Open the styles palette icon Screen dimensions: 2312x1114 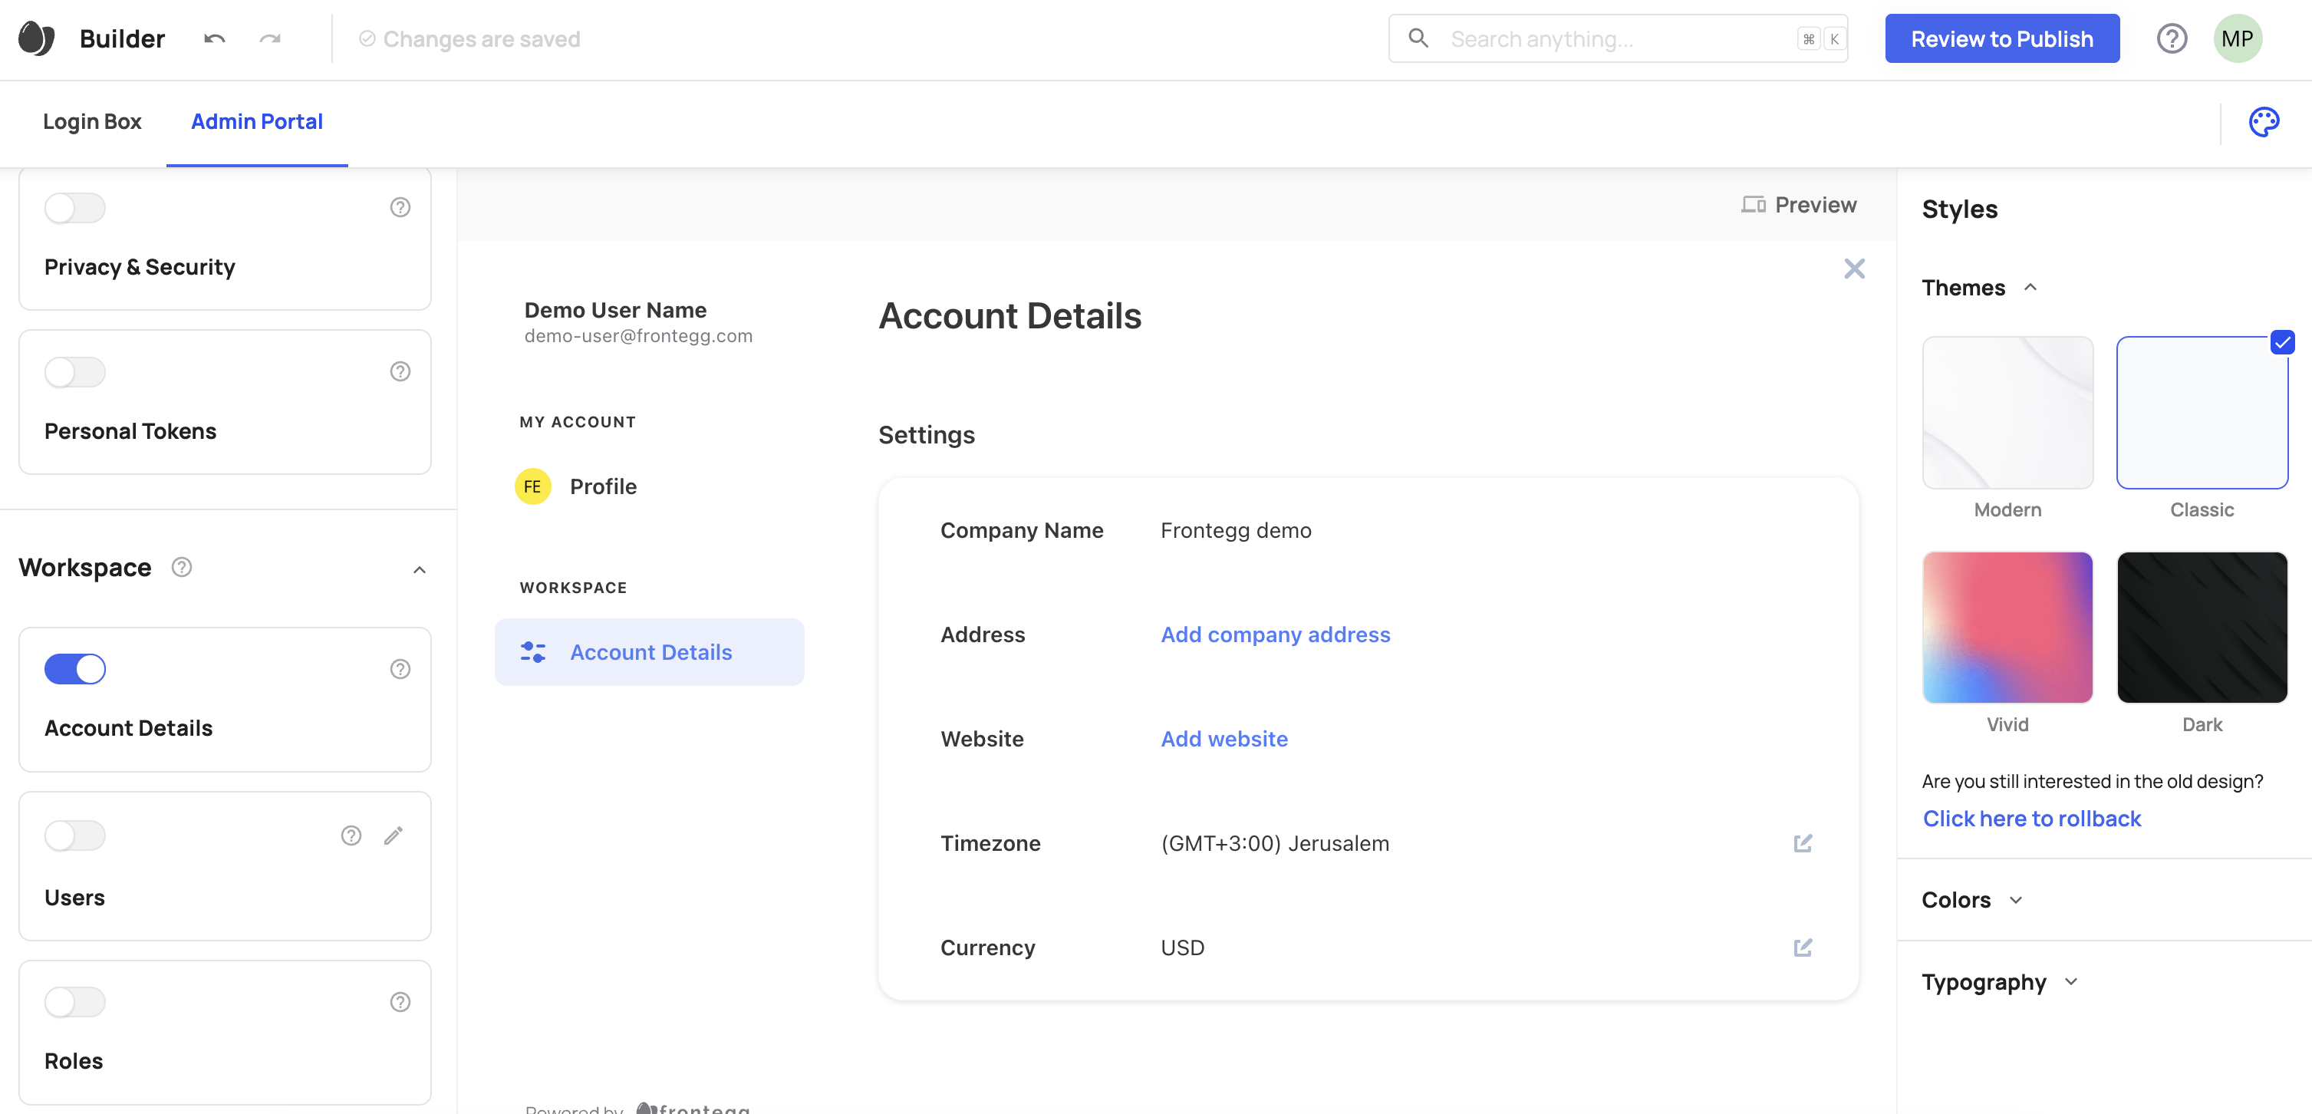(x=2263, y=122)
